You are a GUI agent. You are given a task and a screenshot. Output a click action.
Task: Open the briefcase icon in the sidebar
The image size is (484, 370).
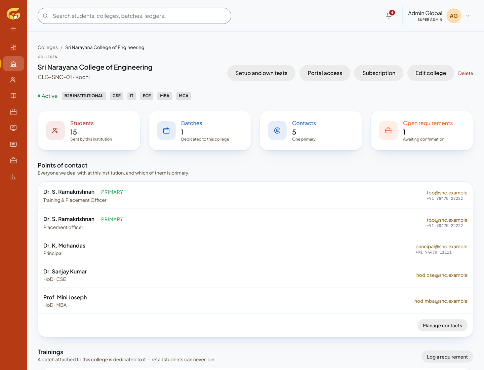point(13,160)
